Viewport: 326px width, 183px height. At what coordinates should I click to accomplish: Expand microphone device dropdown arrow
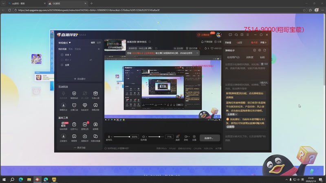112,137
